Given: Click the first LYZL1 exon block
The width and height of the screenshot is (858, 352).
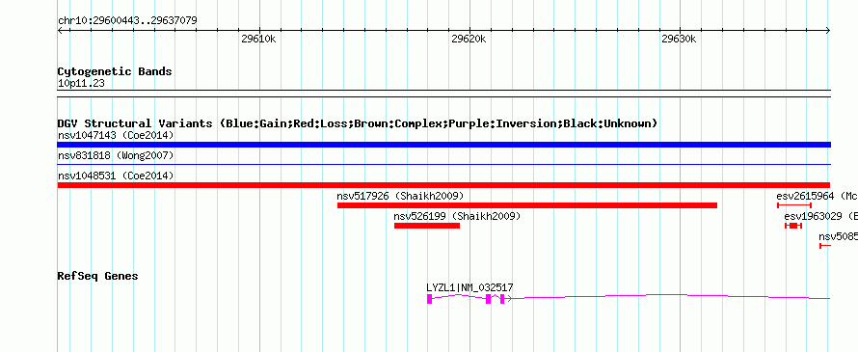Looking at the screenshot, I should coord(430,298).
